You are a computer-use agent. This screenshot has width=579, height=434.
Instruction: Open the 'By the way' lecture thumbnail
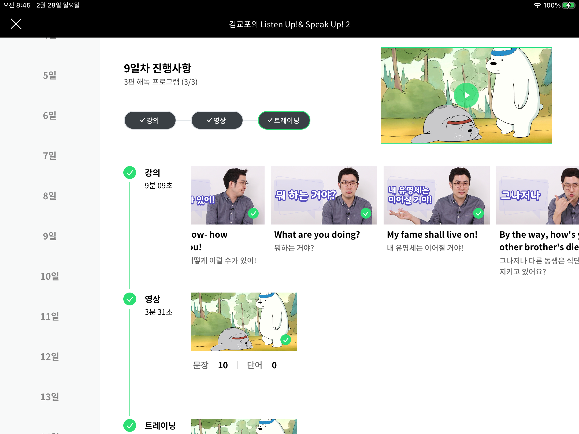[x=537, y=195]
